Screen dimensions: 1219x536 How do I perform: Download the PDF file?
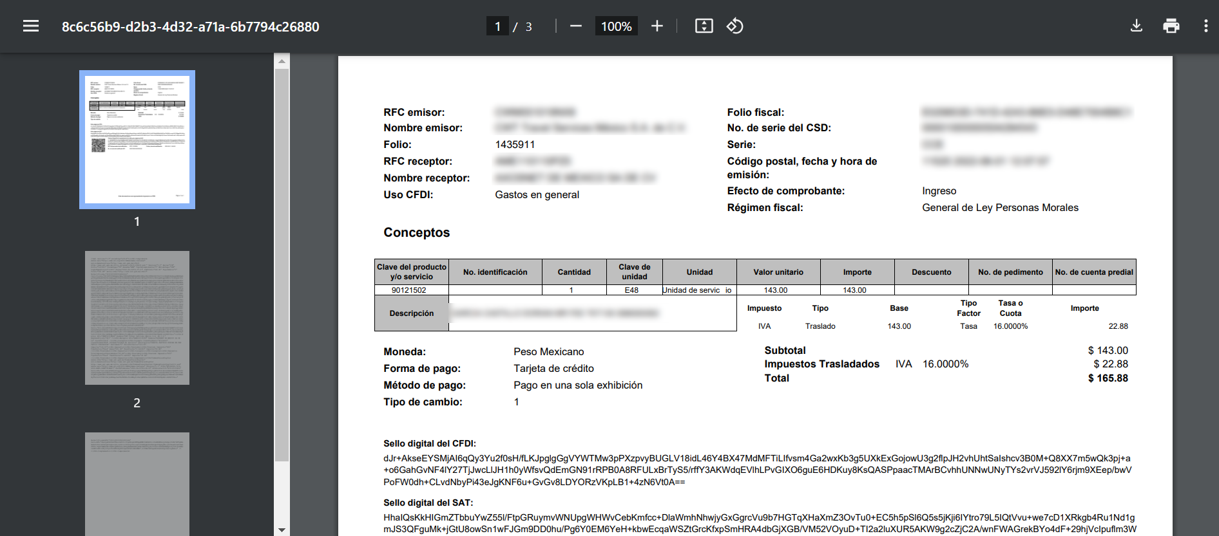(x=1137, y=26)
